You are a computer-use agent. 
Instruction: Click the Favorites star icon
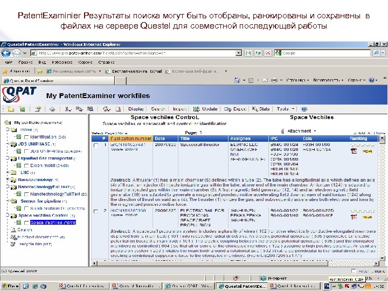5,71
